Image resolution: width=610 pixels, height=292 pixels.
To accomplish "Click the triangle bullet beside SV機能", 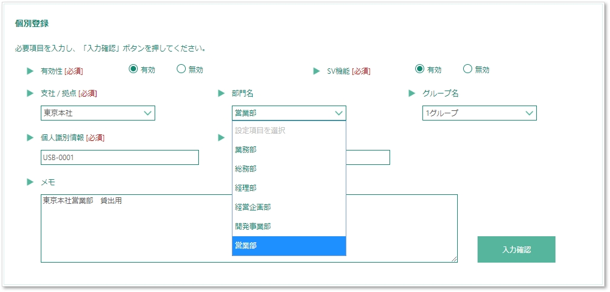I will coord(316,71).
